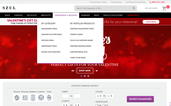This screenshot has width=171, height=106.
Task: Open the maximum color dropdown showing K
Action: tap(110, 96)
